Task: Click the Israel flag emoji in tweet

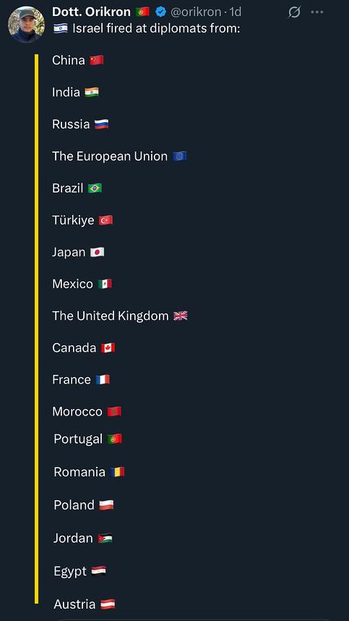Action: pos(61,29)
